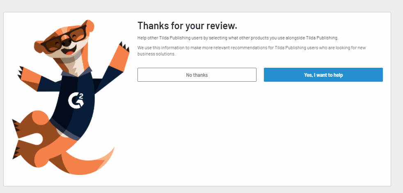Click the Thanks for your review heading
Screen dimensions: 403x193
187,26
